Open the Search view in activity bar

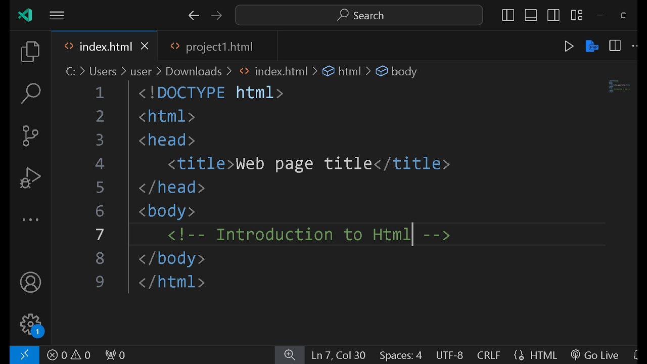click(x=30, y=94)
